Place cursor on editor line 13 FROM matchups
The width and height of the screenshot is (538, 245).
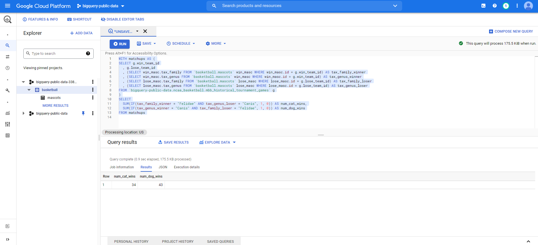(132, 113)
